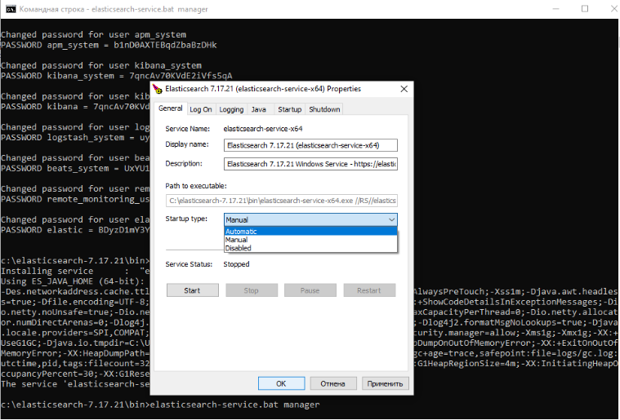Click the Start service button
This screenshot has height=420, width=620.
click(192, 290)
